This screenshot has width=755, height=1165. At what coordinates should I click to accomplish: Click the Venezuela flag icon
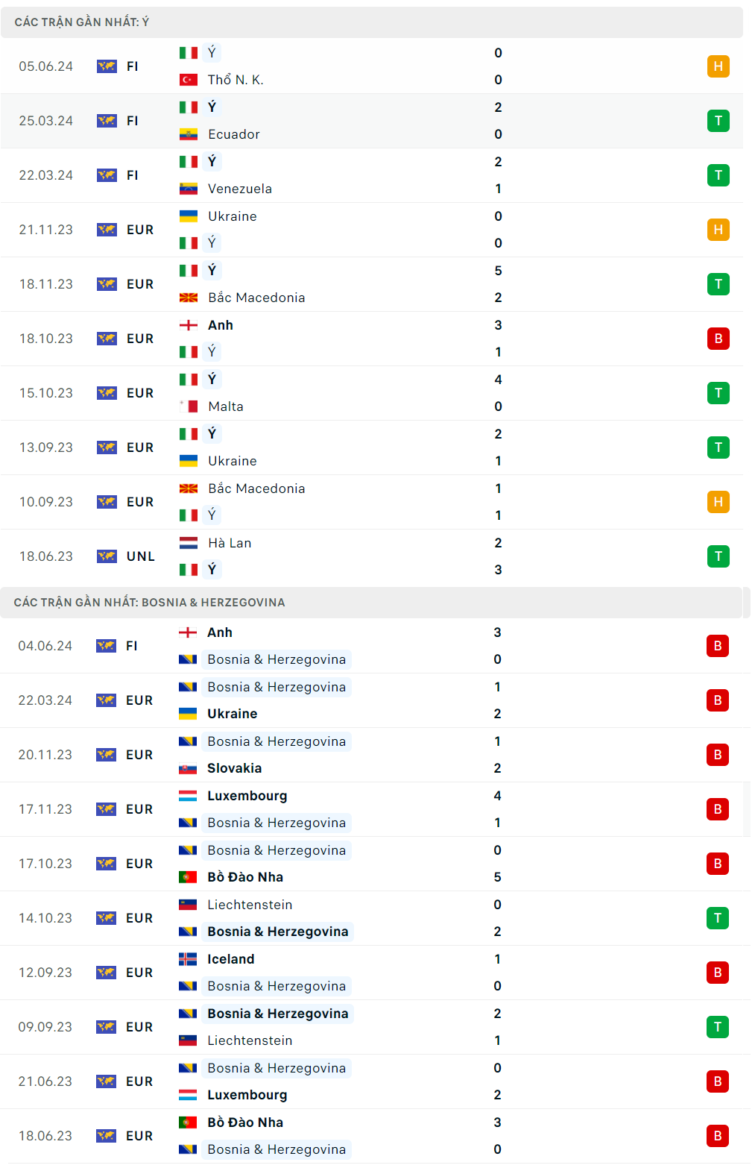[189, 189]
